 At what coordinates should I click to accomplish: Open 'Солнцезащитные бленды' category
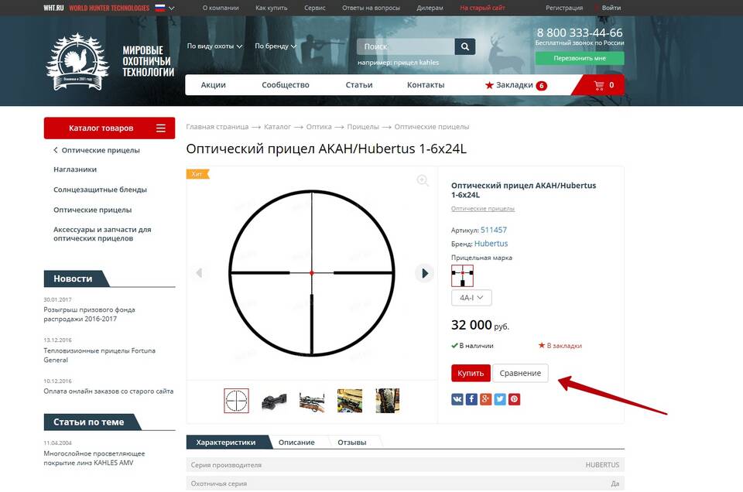point(100,190)
